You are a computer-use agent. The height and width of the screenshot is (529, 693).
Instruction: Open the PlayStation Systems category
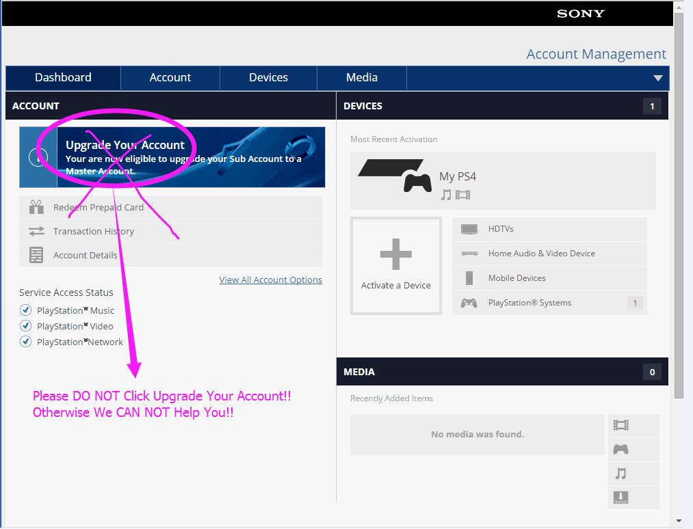click(x=549, y=303)
